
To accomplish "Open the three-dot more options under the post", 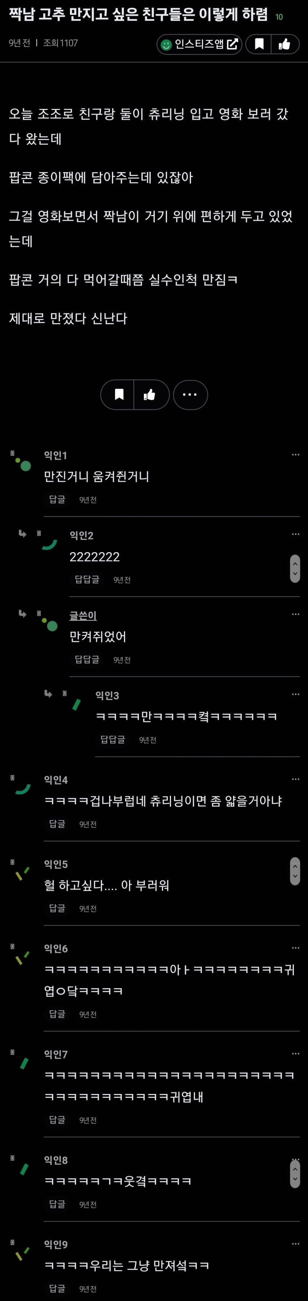I will [190, 394].
